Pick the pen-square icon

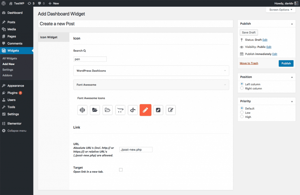158,110
